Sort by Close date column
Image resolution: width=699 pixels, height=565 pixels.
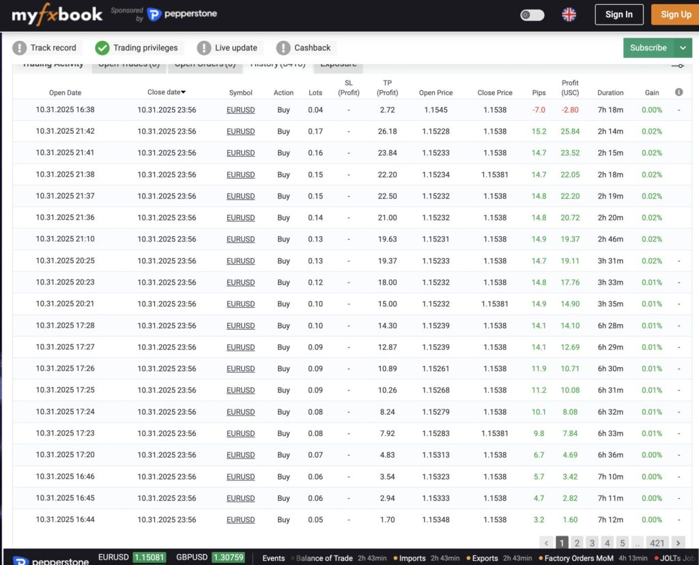click(x=167, y=92)
